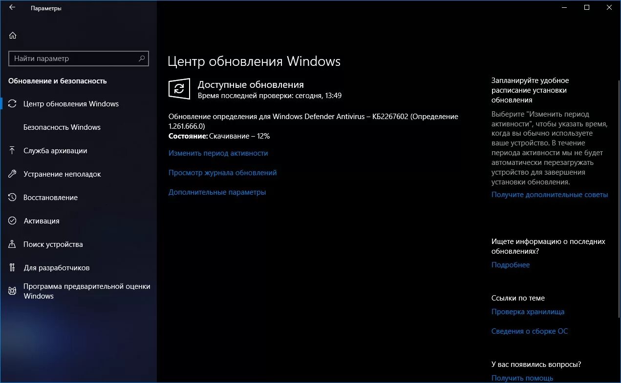Close the Параметры window
This screenshot has width=621, height=383.
point(609,7)
